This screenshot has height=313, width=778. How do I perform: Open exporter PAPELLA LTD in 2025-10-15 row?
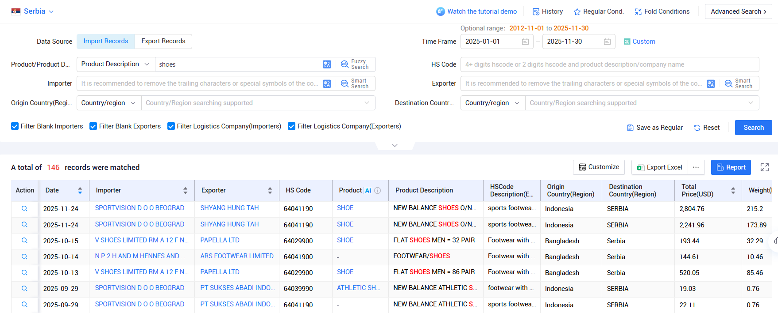coord(220,240)
